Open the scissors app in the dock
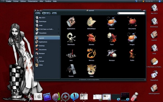 pyautogui.click(x=84, y=97)
